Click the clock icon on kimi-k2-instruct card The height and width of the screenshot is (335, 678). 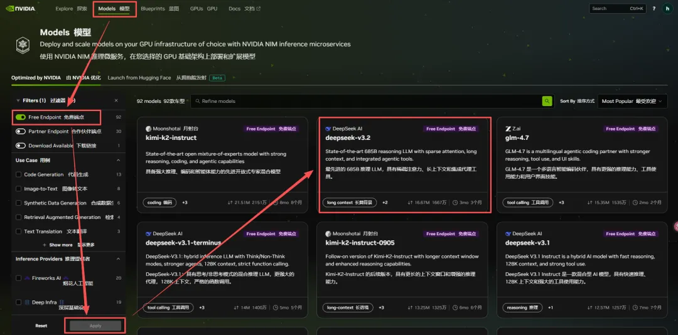coord(276,202)
